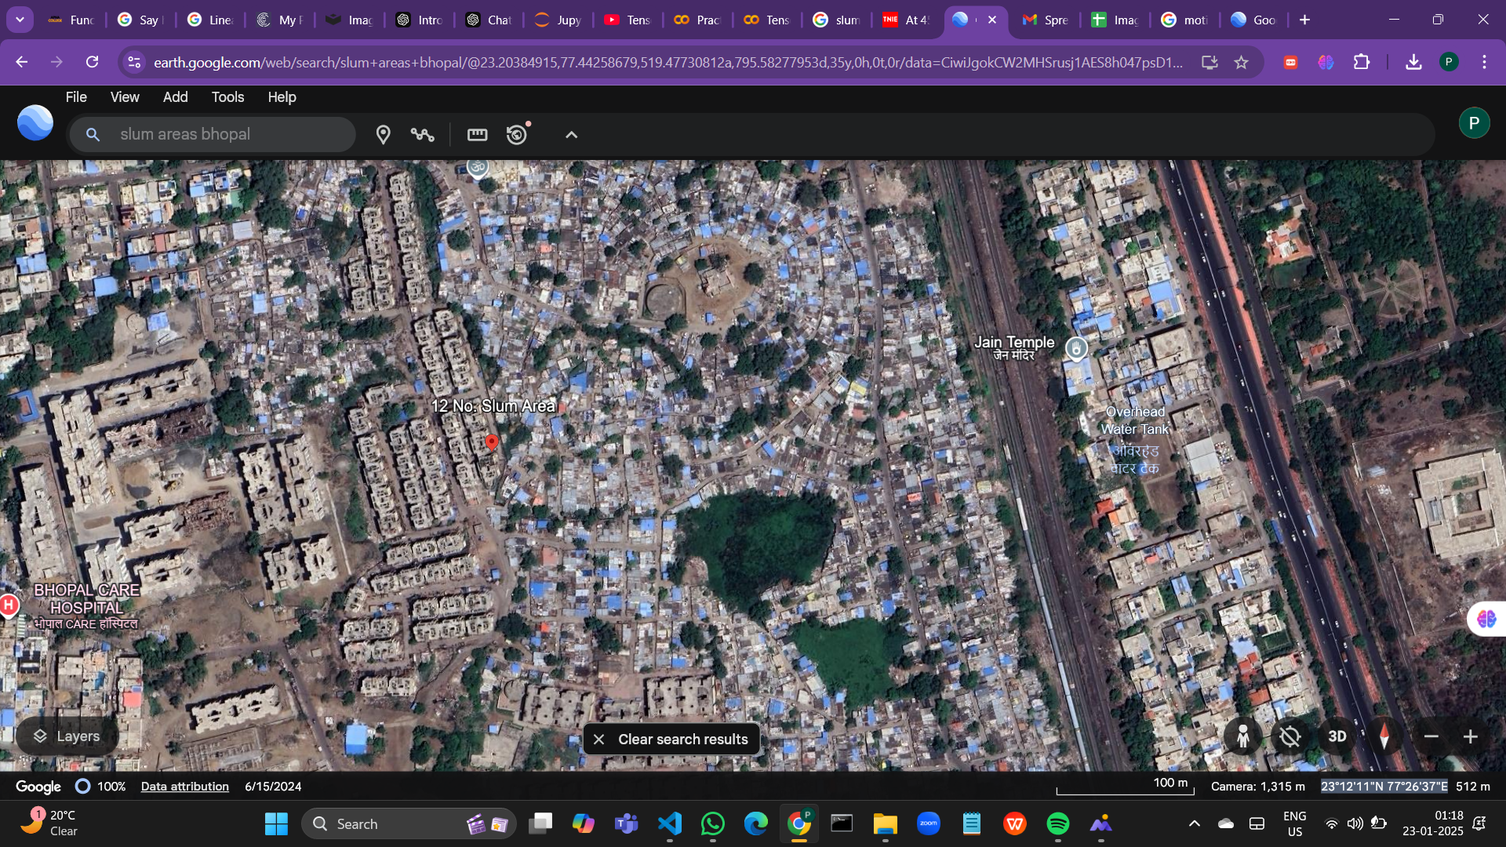Viewport: 1506px width, 847px height.
Task: Bookmark this page with the star icon
Action: (x=1241, y=62)
